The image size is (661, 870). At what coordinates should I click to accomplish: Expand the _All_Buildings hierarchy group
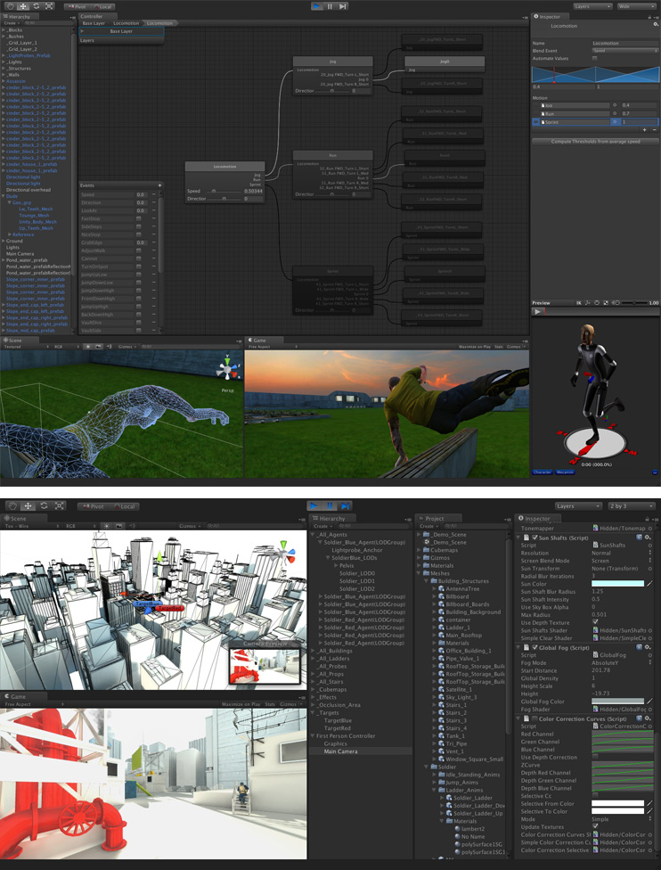click(314, 651)
